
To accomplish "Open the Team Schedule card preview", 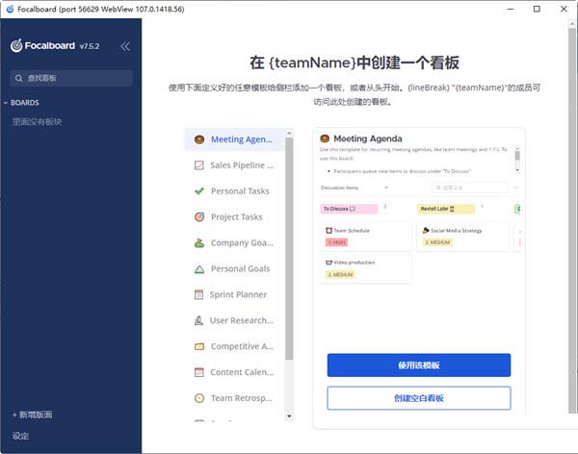I will click(365, 236).
